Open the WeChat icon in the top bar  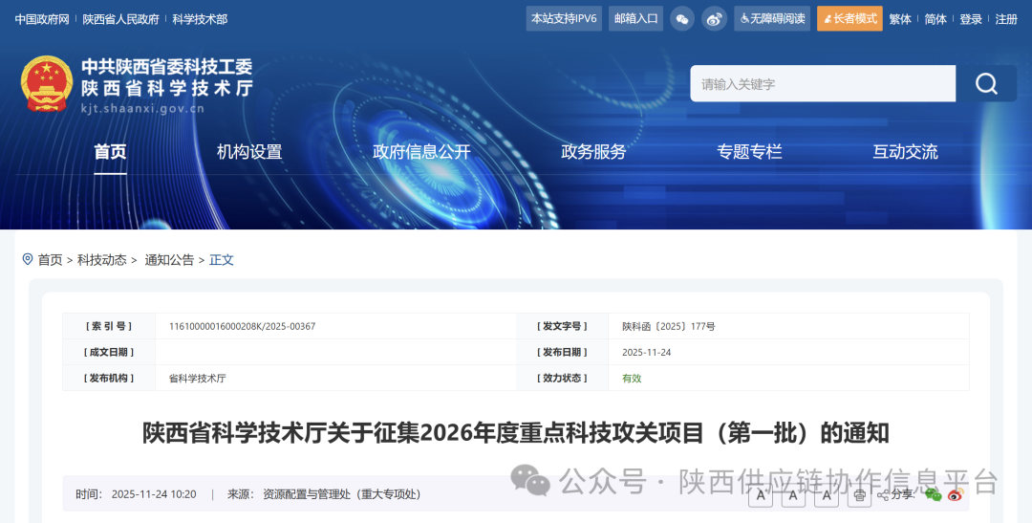[682, 19]
